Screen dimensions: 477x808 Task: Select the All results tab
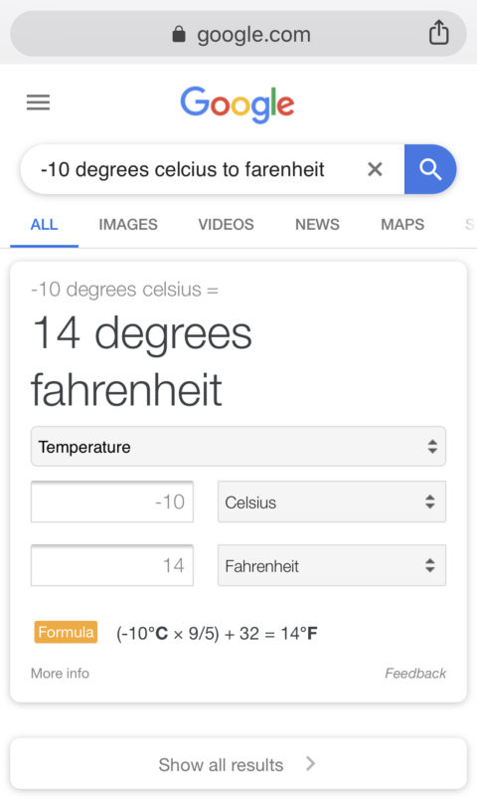(x=45, y=224)
